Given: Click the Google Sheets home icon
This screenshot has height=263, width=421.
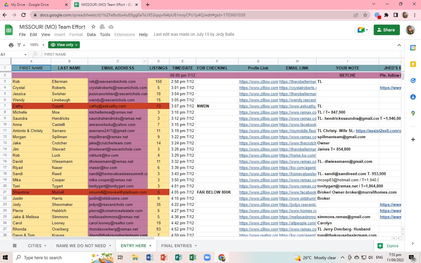Looking at the screenshot, I should pos(9,30).
